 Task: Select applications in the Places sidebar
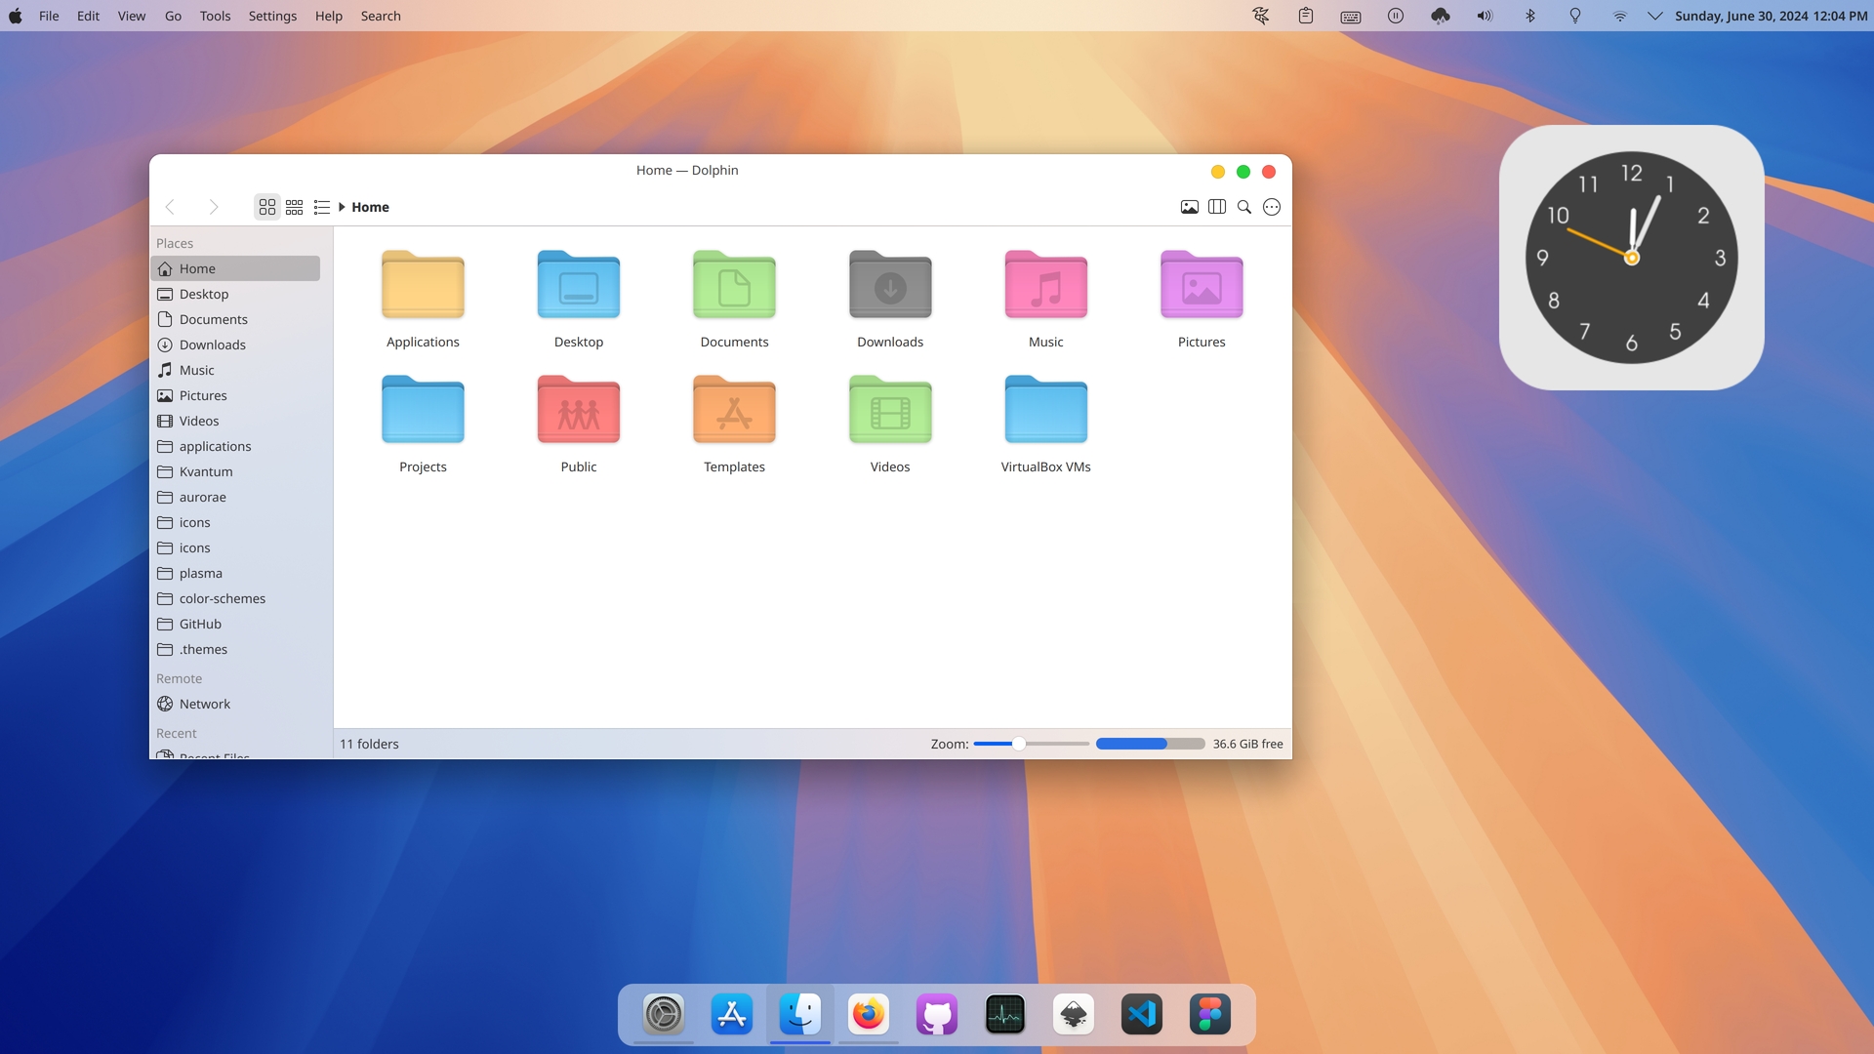click(235, 446)
